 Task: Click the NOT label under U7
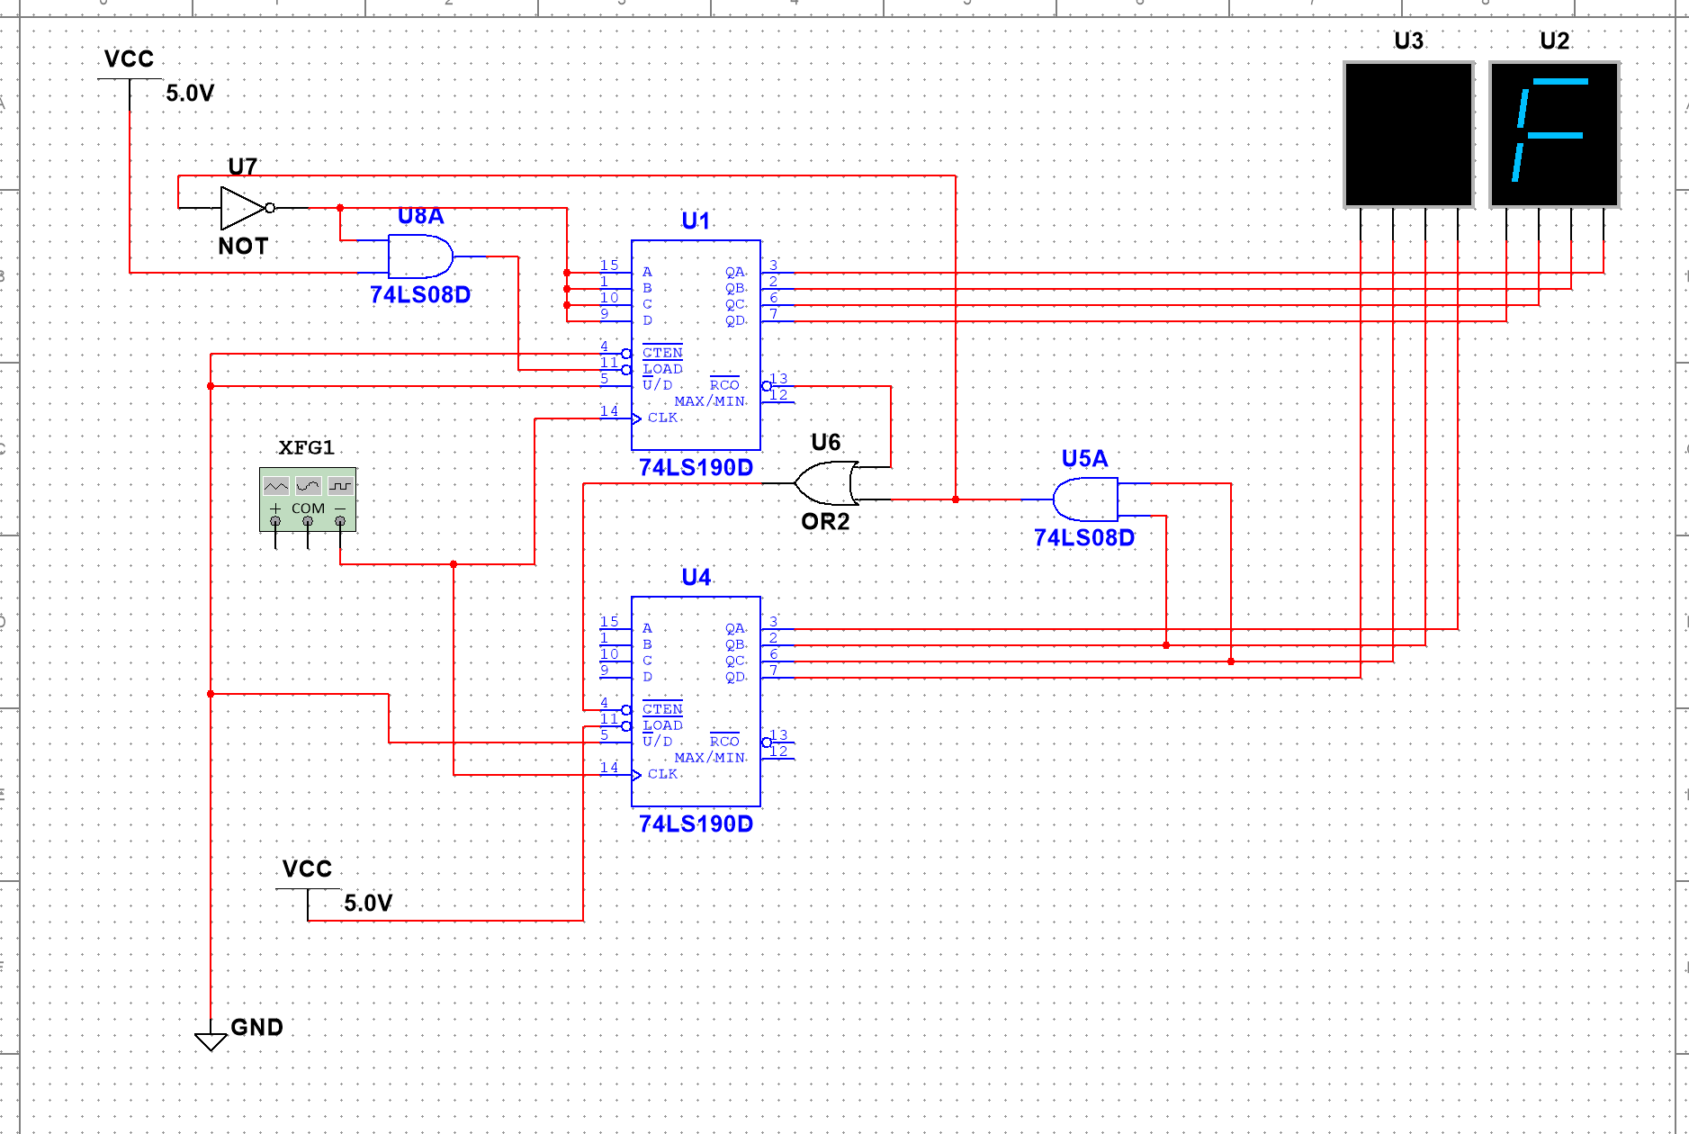(243, 246)
